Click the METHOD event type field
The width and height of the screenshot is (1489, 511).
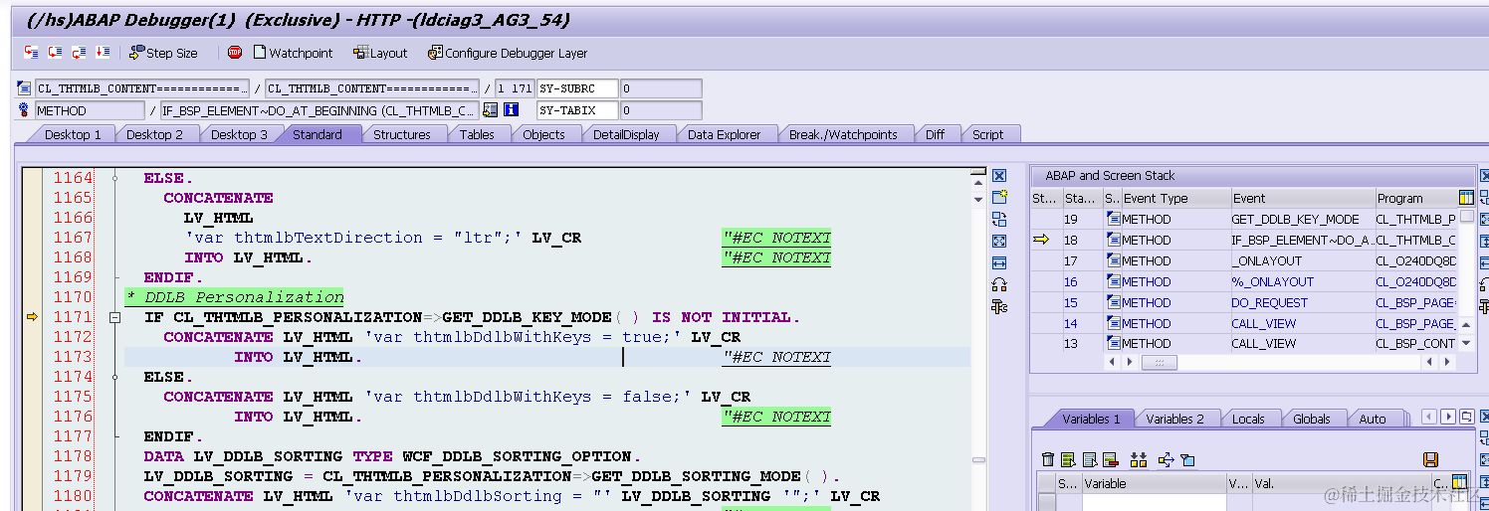[x=91, y=110]
